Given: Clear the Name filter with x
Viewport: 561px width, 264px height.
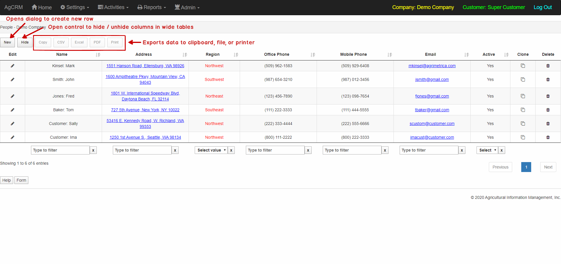Looking at the screenshot, I should [x=93, y=150].
